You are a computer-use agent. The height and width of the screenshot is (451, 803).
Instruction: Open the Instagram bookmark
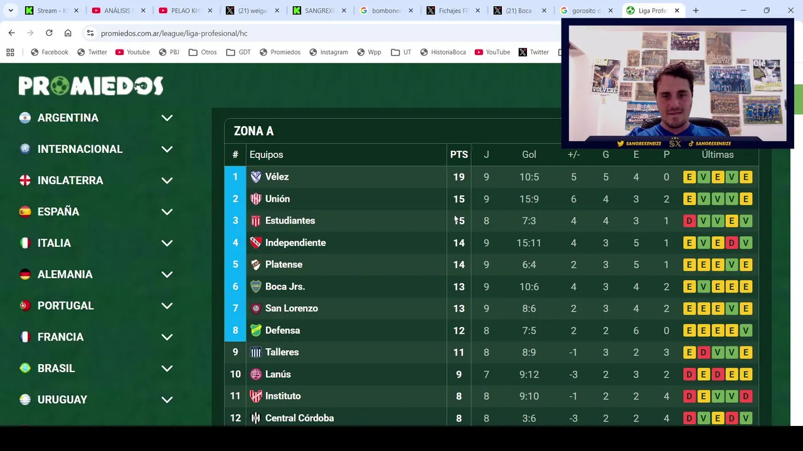pos(328,52)
